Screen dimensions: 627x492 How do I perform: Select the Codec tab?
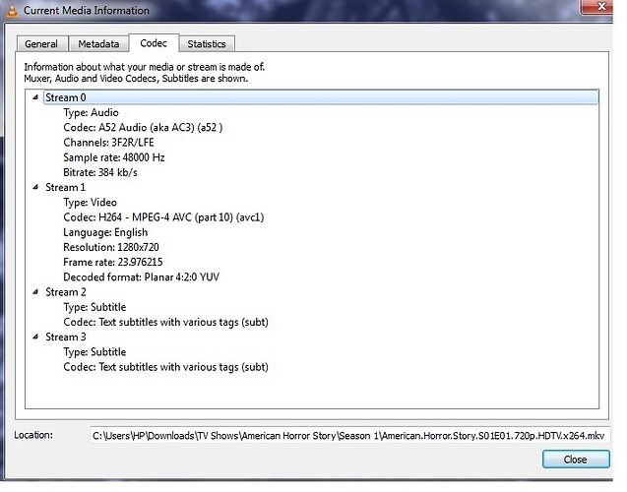click(154, 43)
